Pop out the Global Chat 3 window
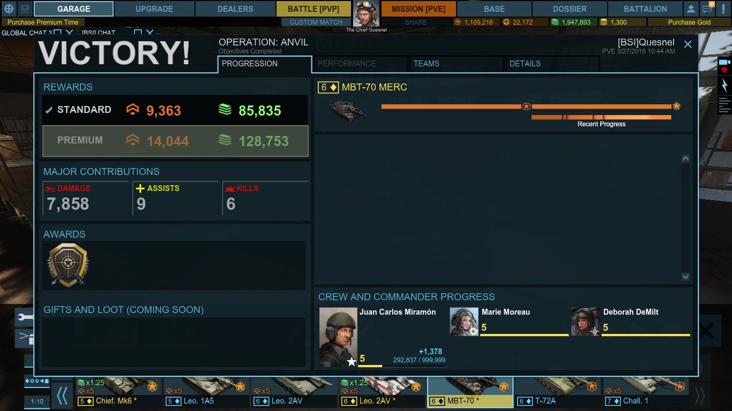The width and height of the screenshot is (732, 411). [x=58, y=33]
